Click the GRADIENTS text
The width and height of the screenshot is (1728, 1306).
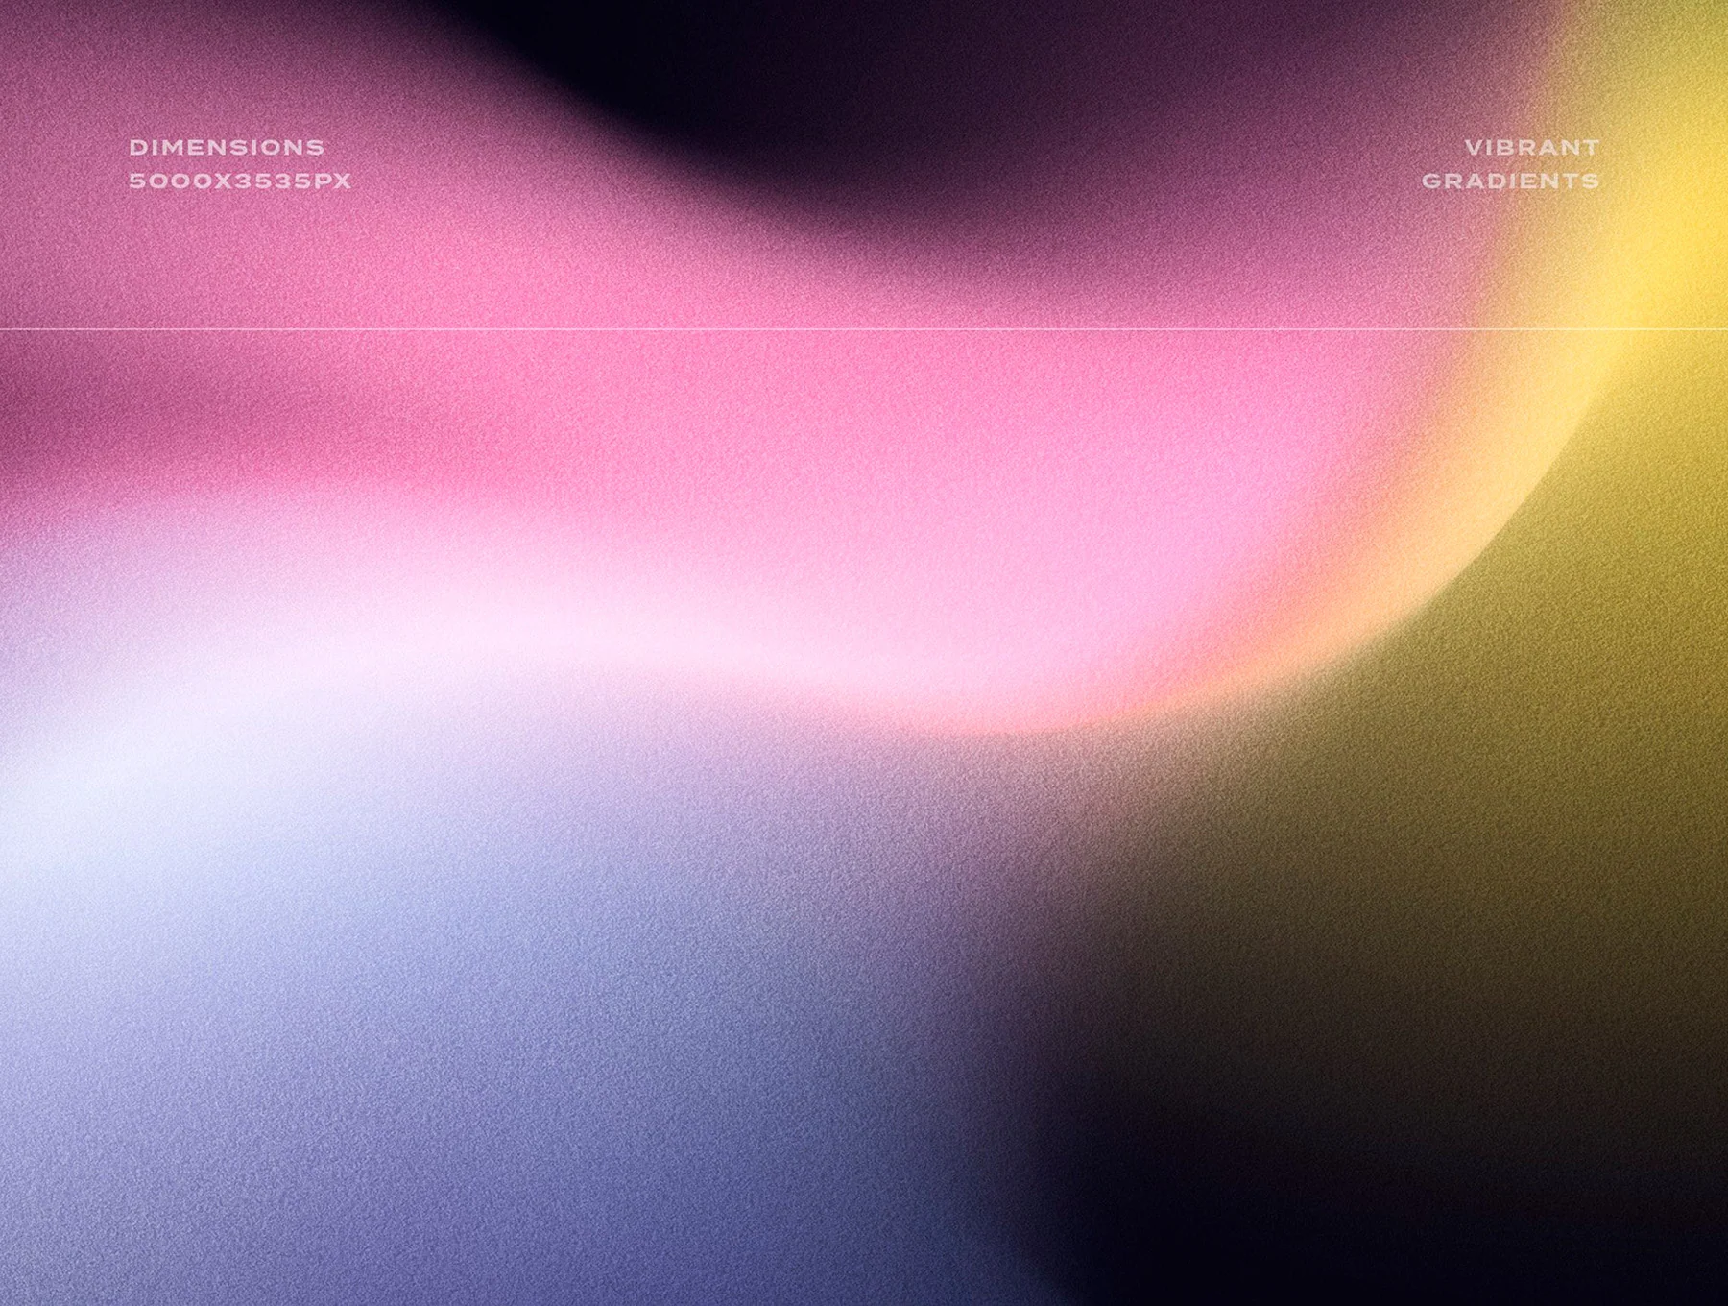pos(1511,181)
